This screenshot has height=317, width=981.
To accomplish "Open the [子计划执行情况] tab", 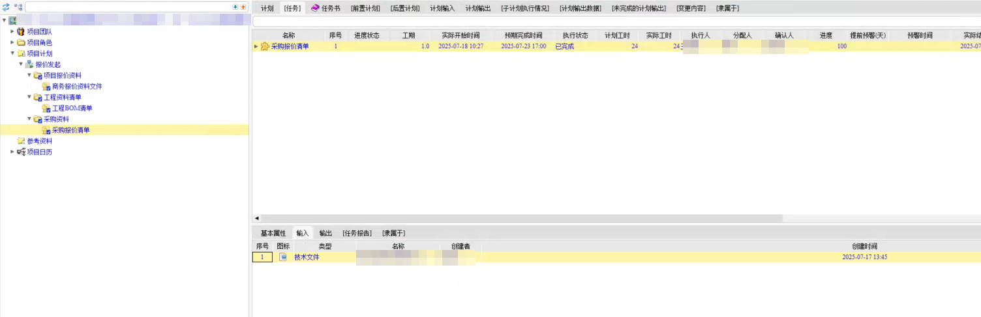I will click(x=525, y=8).
